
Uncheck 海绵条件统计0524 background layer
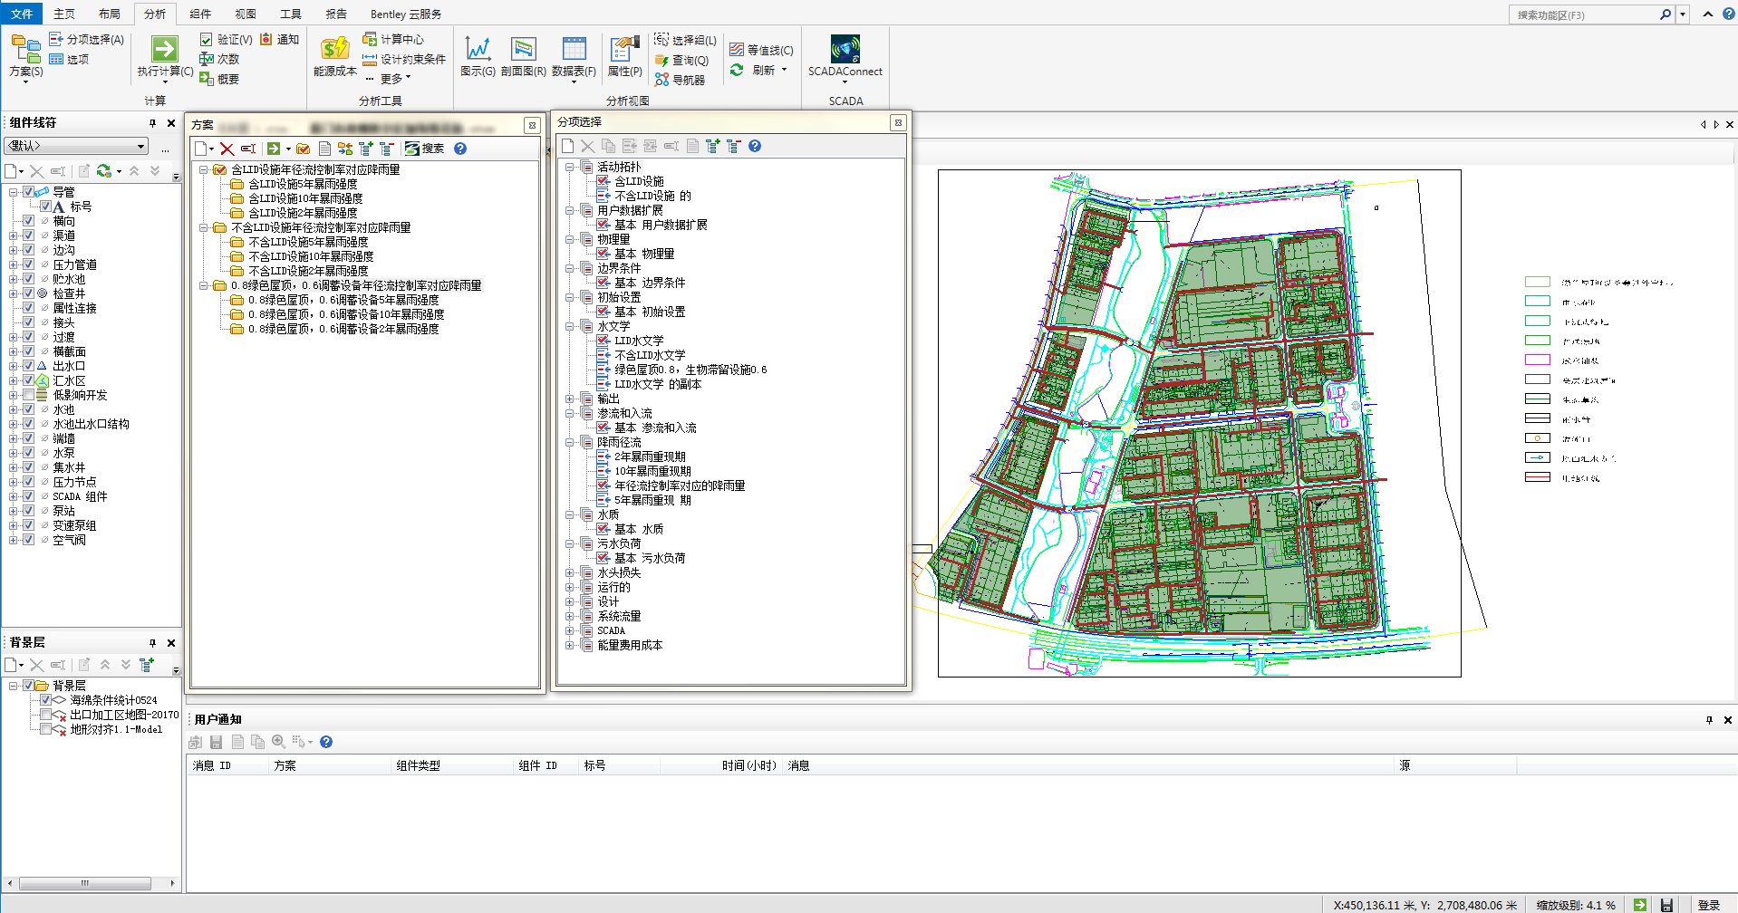(x=46, y=700)
